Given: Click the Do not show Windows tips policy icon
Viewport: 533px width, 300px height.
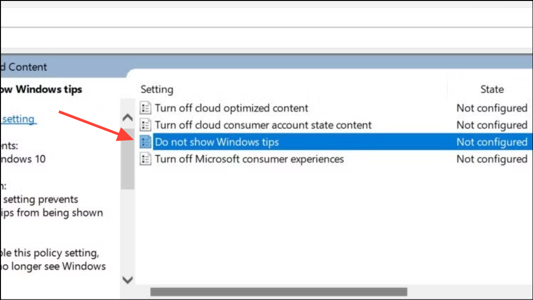Looking at the screenshot, I should 145,142.
